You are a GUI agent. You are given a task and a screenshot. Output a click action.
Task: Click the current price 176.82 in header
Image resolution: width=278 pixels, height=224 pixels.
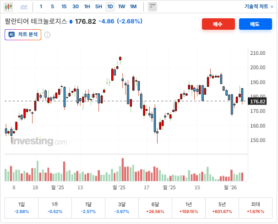(x=85, y=21)
